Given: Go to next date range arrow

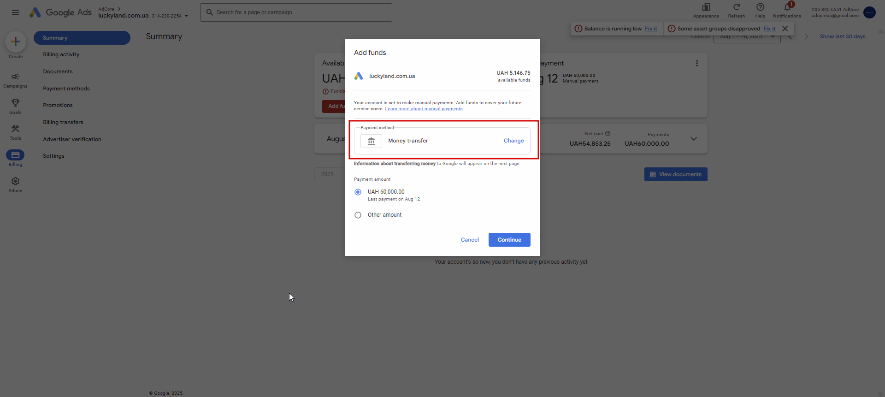Looking at the screenshot, I should coord(806,37).
